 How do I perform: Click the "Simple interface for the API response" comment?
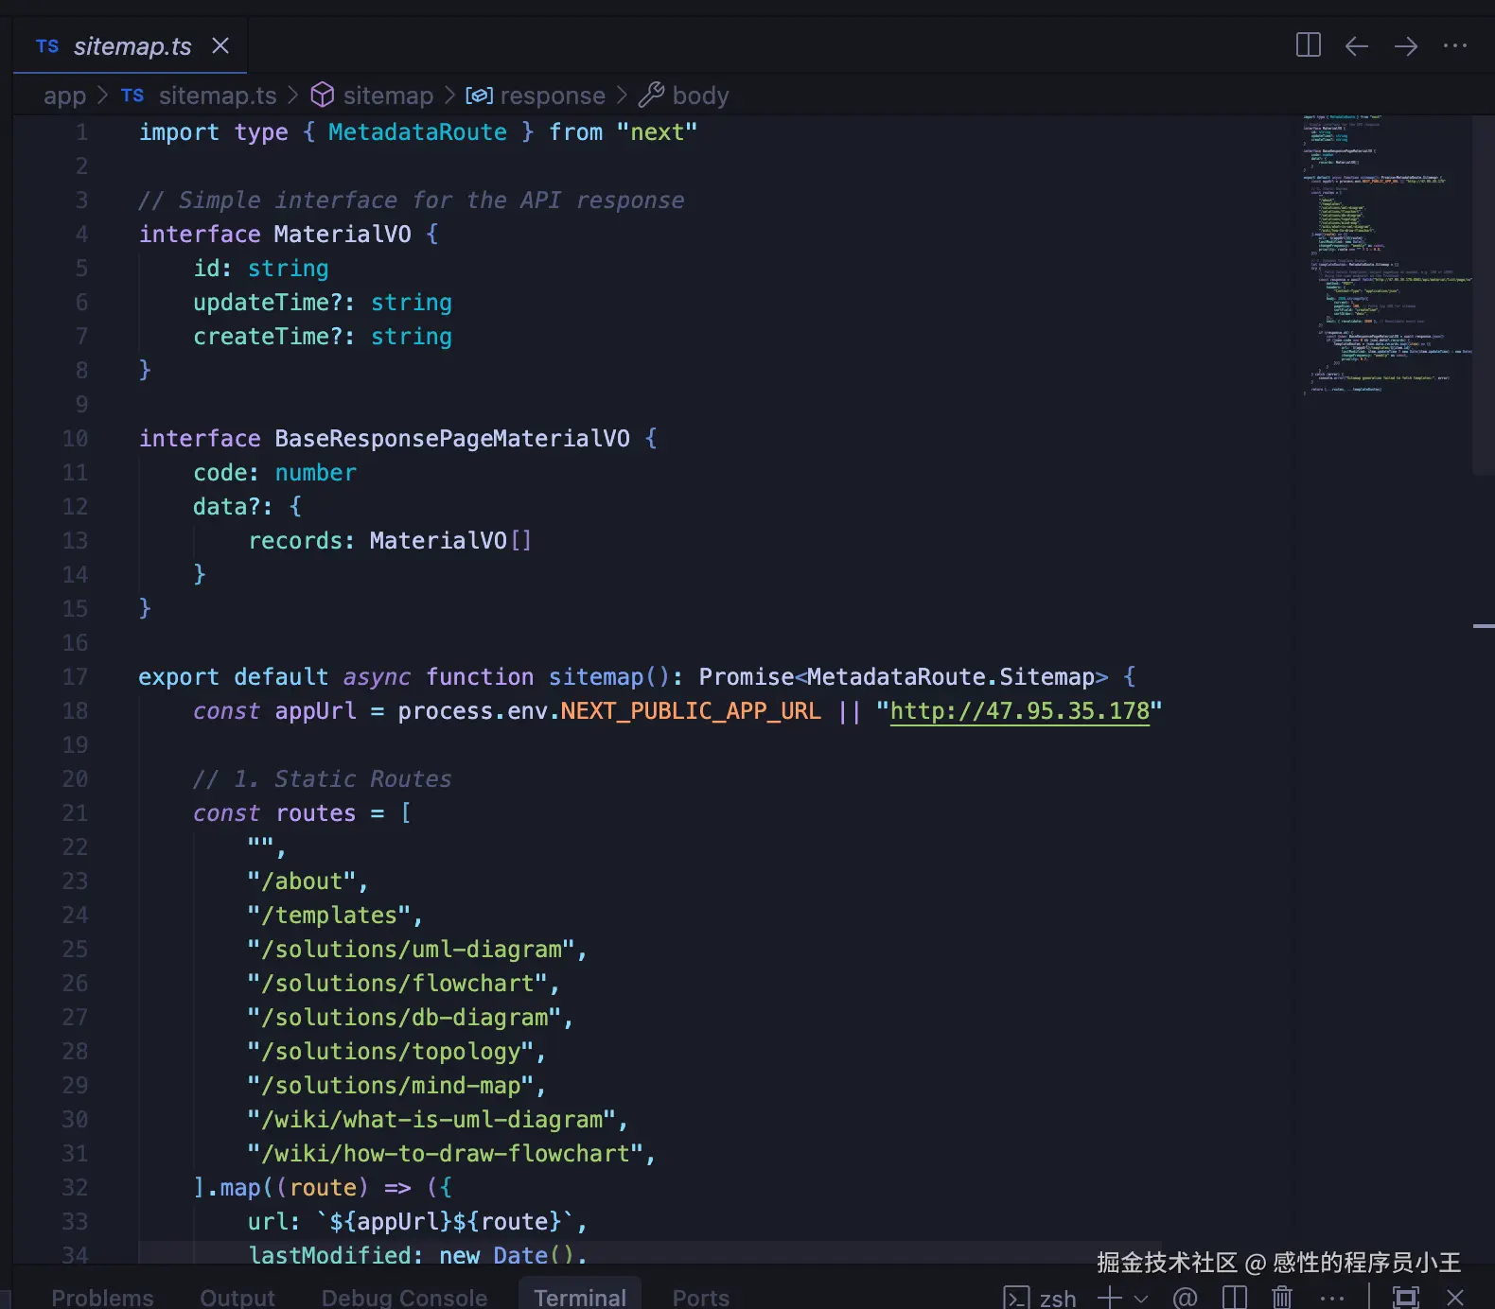411,201
